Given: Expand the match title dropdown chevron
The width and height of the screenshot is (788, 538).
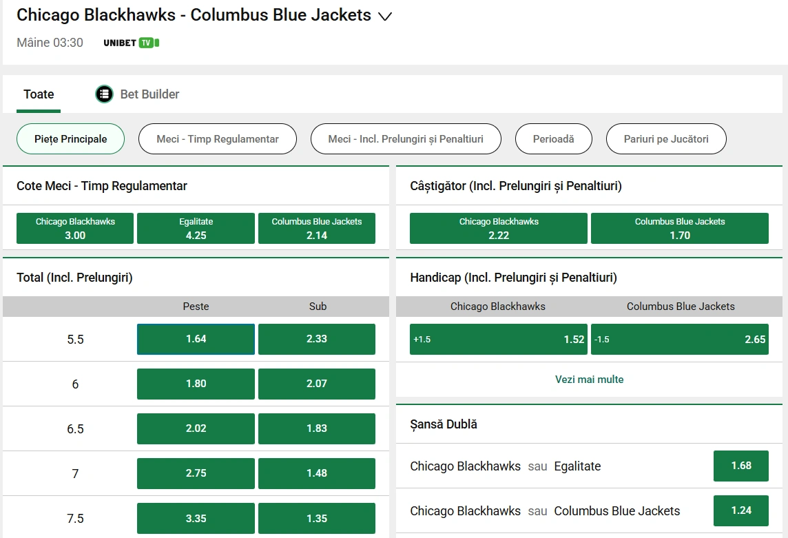Looking at the screenshot, I should [386, 17].
